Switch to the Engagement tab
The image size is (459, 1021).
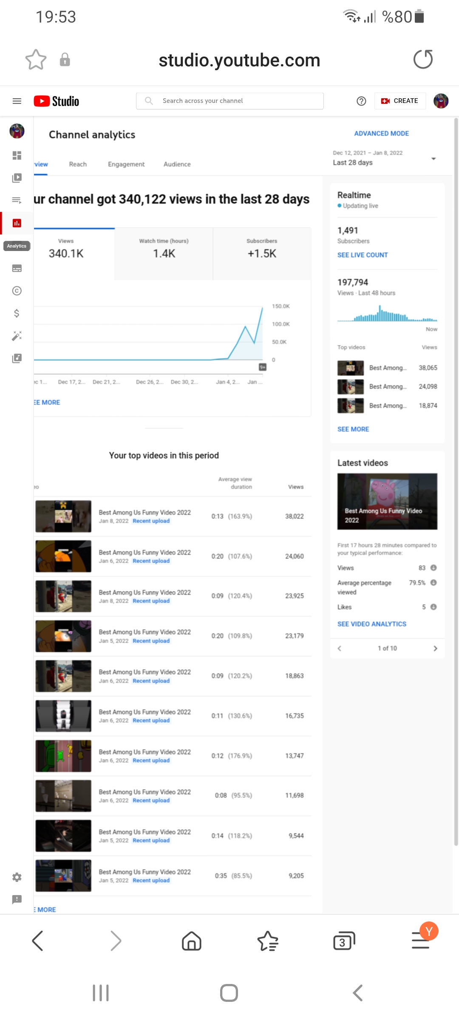[x=126, y=164]
